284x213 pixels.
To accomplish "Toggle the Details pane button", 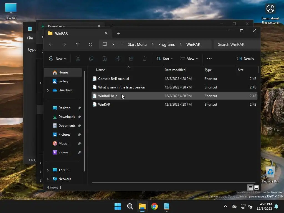I will coord(245,59).
